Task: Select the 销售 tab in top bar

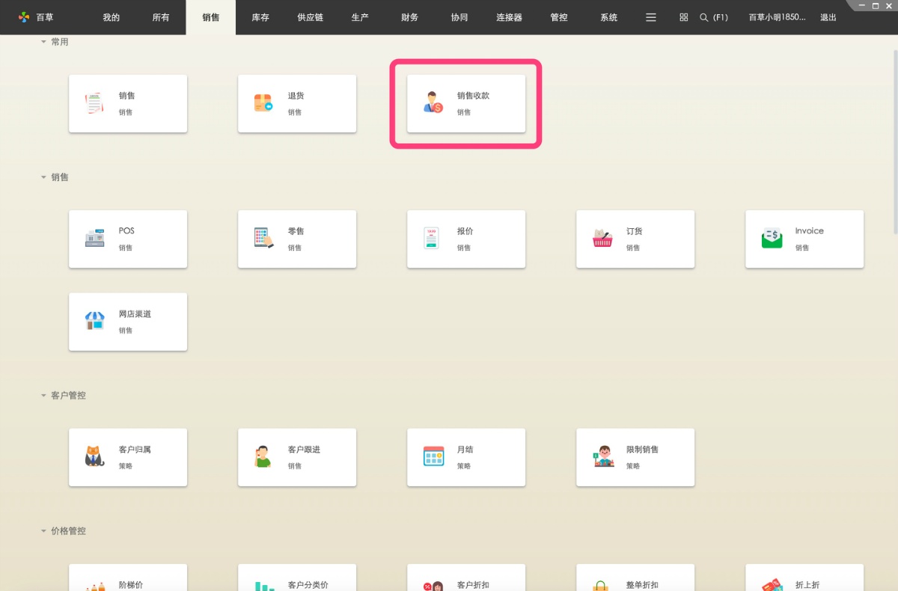Action: pos(211,17)
